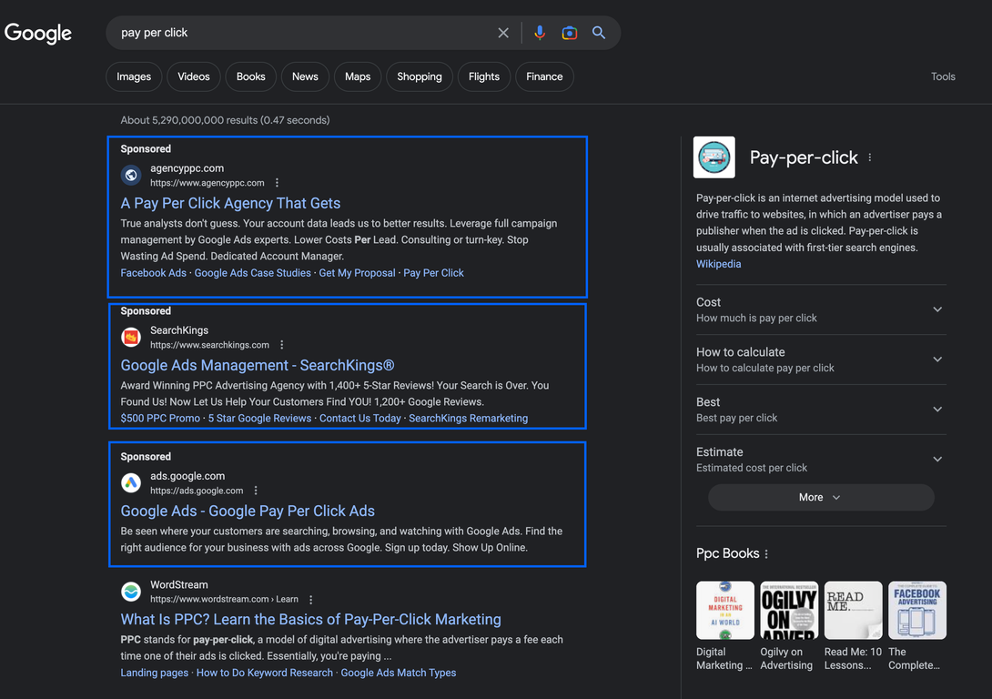Open the More dropdown in the knowledge panel
The image size is (992, 699).
[820, 497]
